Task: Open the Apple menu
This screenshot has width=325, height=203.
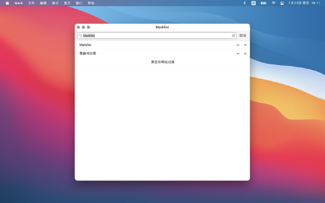Action: [7, 3]
